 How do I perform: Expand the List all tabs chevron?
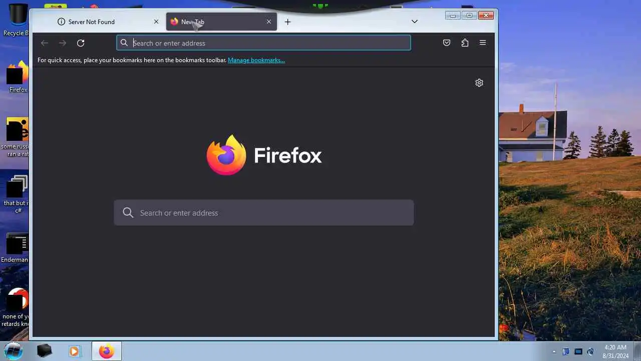coord(415,22)
